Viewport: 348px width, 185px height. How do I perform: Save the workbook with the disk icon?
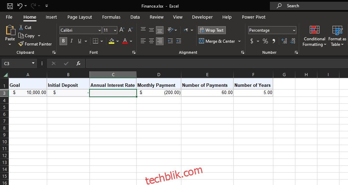click(x=10, y=6)
